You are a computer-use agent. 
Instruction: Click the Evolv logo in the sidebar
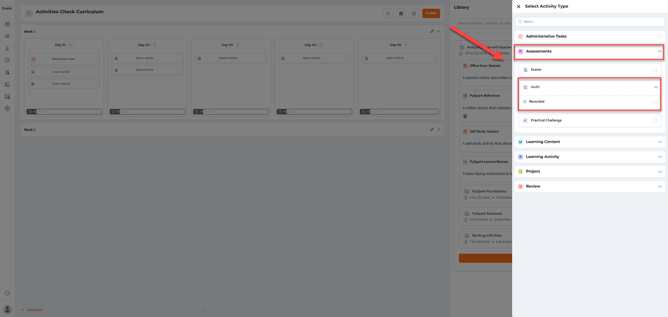(7, 8)
